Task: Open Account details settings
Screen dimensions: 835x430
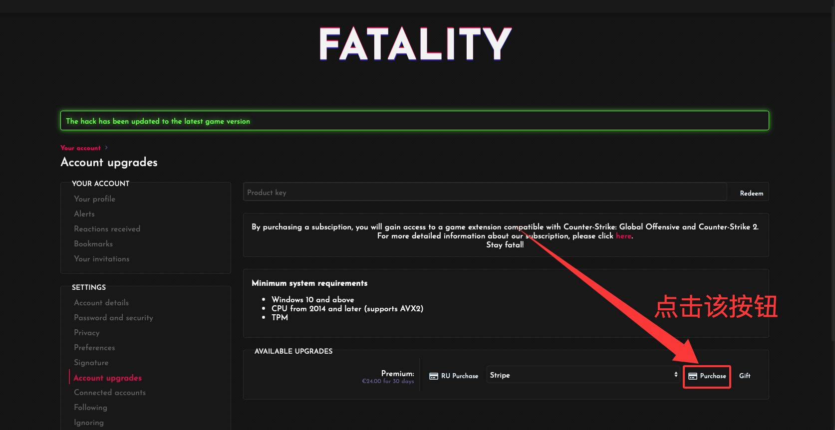Action: click(101, 303)
